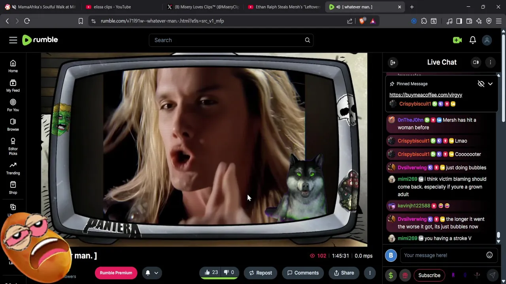Bookmark this page in the address bar
506x284 pixels.
coord(81,21)
